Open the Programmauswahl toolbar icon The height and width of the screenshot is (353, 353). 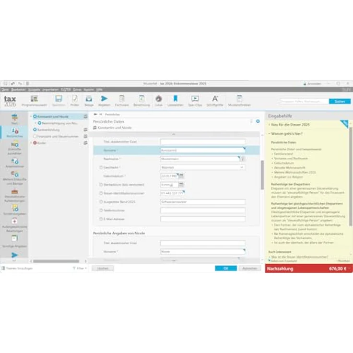(34, 101)
